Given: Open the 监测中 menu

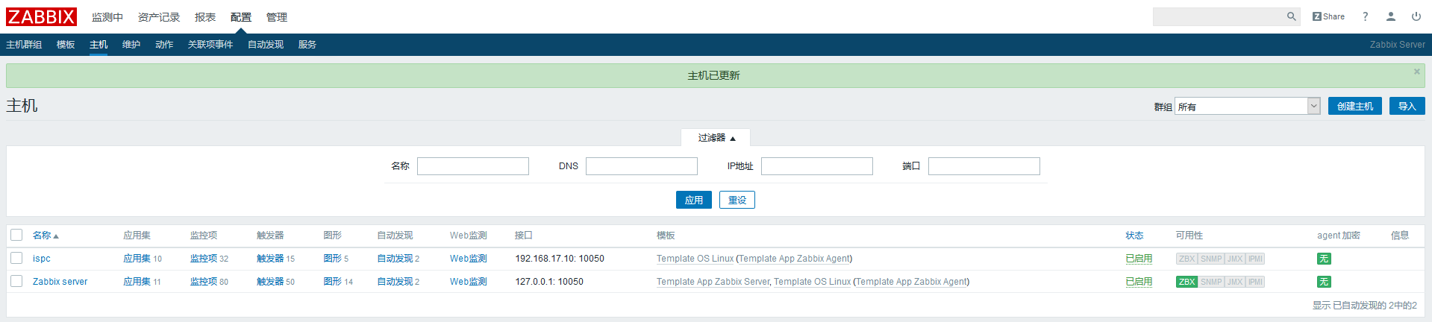Looking at the screenshot, I should click(107, 17).
